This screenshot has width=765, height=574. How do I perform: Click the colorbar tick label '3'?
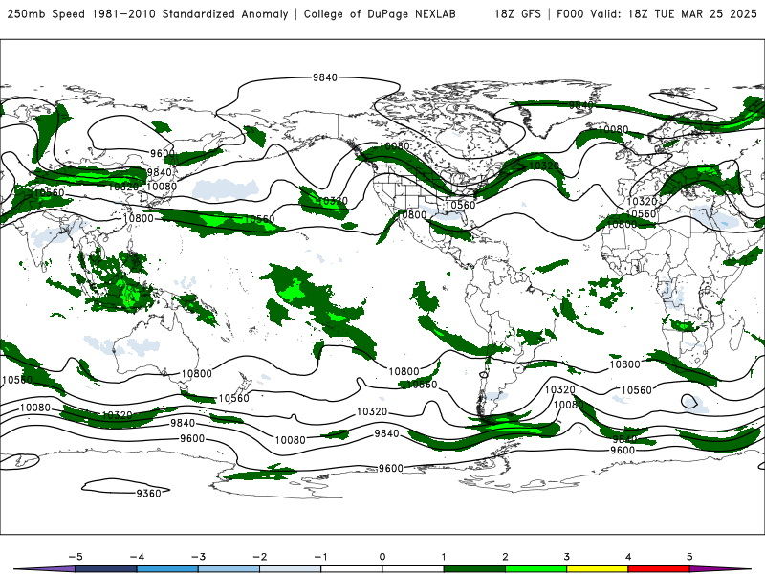(x=566, y=557)
